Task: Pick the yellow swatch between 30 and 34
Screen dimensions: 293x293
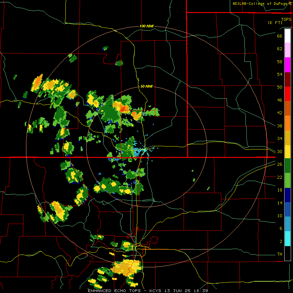Action: point(287,151)
